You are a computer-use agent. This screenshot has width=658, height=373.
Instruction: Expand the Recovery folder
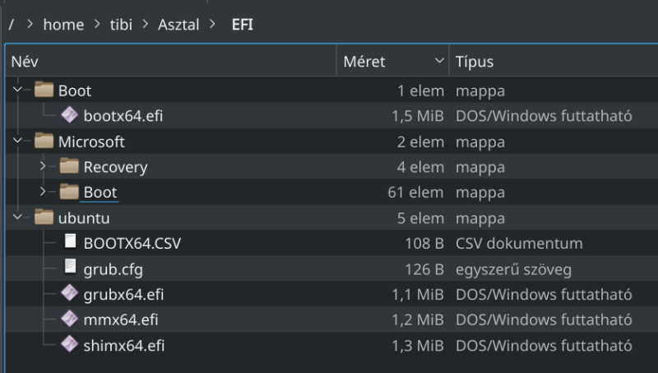(43, 166)
